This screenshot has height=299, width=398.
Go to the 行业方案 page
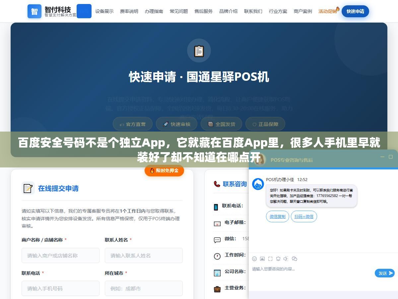click(278, 11)
